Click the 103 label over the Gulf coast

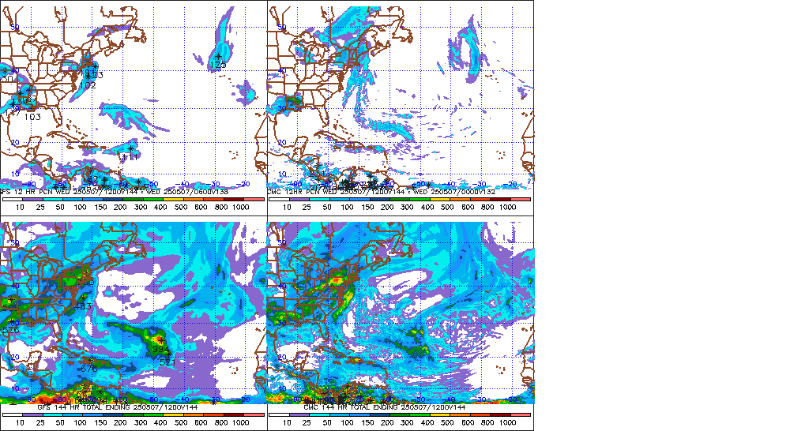point(32,117)
